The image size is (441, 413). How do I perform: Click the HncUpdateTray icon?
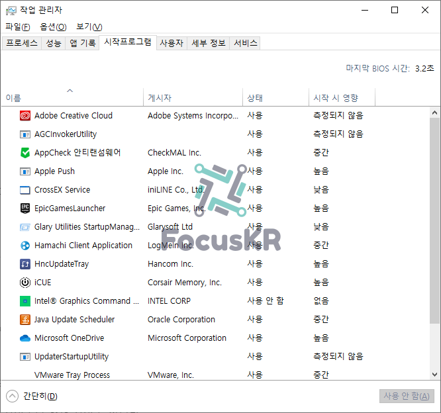(25, 264)
